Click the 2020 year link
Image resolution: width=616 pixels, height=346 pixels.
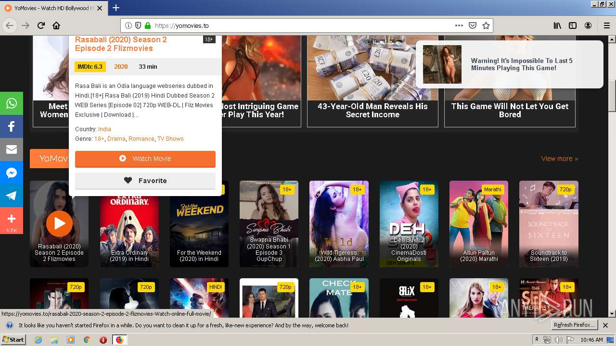point(121,67)
